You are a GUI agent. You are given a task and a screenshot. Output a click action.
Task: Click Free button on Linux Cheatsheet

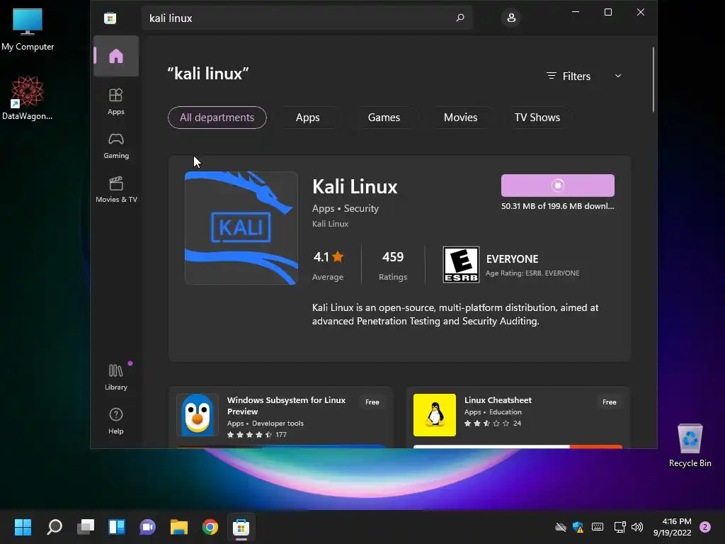pyautogui.click(x=610, y=402)
